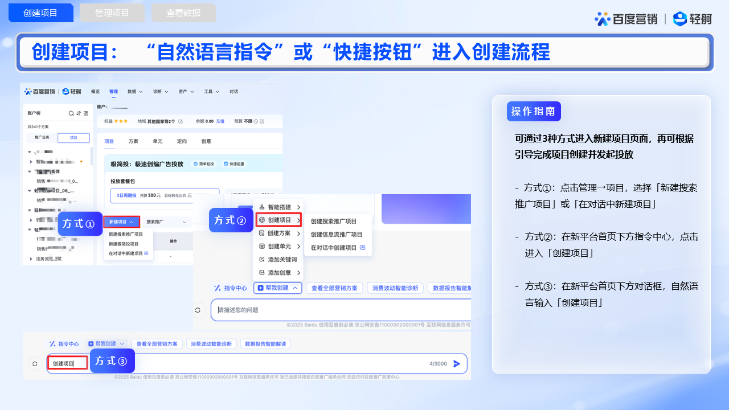The height and width of the screenshot is (410, 729).
Task: Click the icon left of 创建方案
Action: pyautogui.click(x=262, y=233)
